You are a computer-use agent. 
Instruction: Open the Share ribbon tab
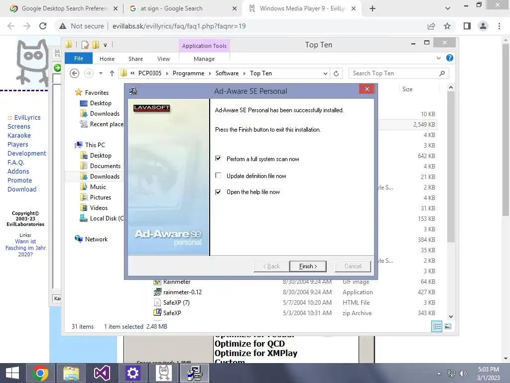135,59
